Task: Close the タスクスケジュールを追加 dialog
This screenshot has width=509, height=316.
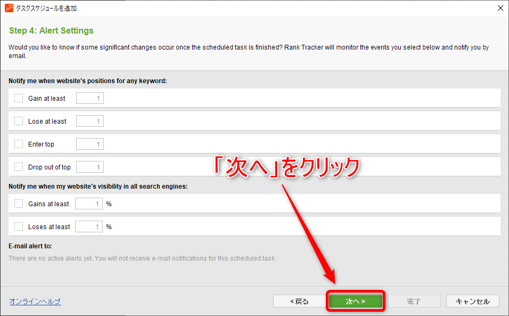Action: [x=500, y=8]
